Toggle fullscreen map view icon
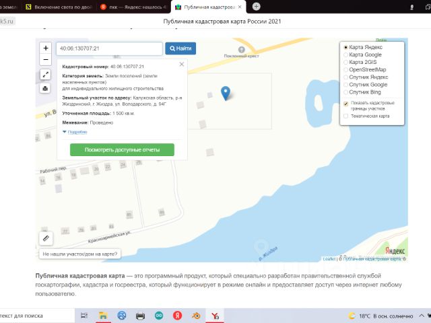The width and height of the screenshot is (431, 323). [46, 75]
